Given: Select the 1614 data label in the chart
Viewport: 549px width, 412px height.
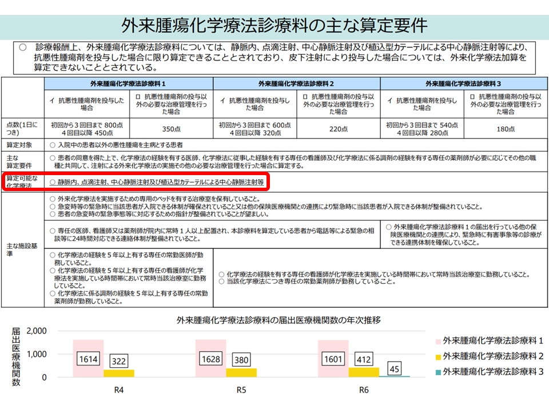Looking at the screenshot, I should 88,360.
